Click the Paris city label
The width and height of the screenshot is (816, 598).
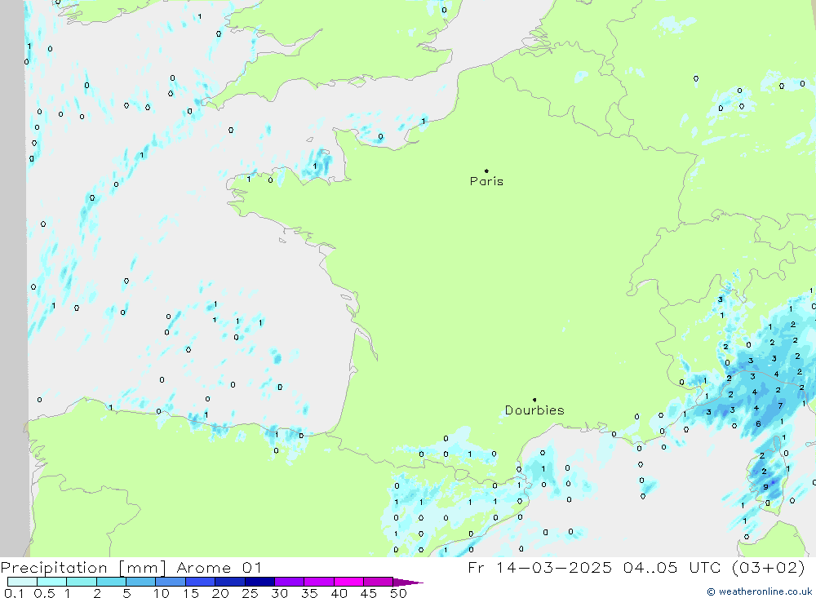[486, 181]
